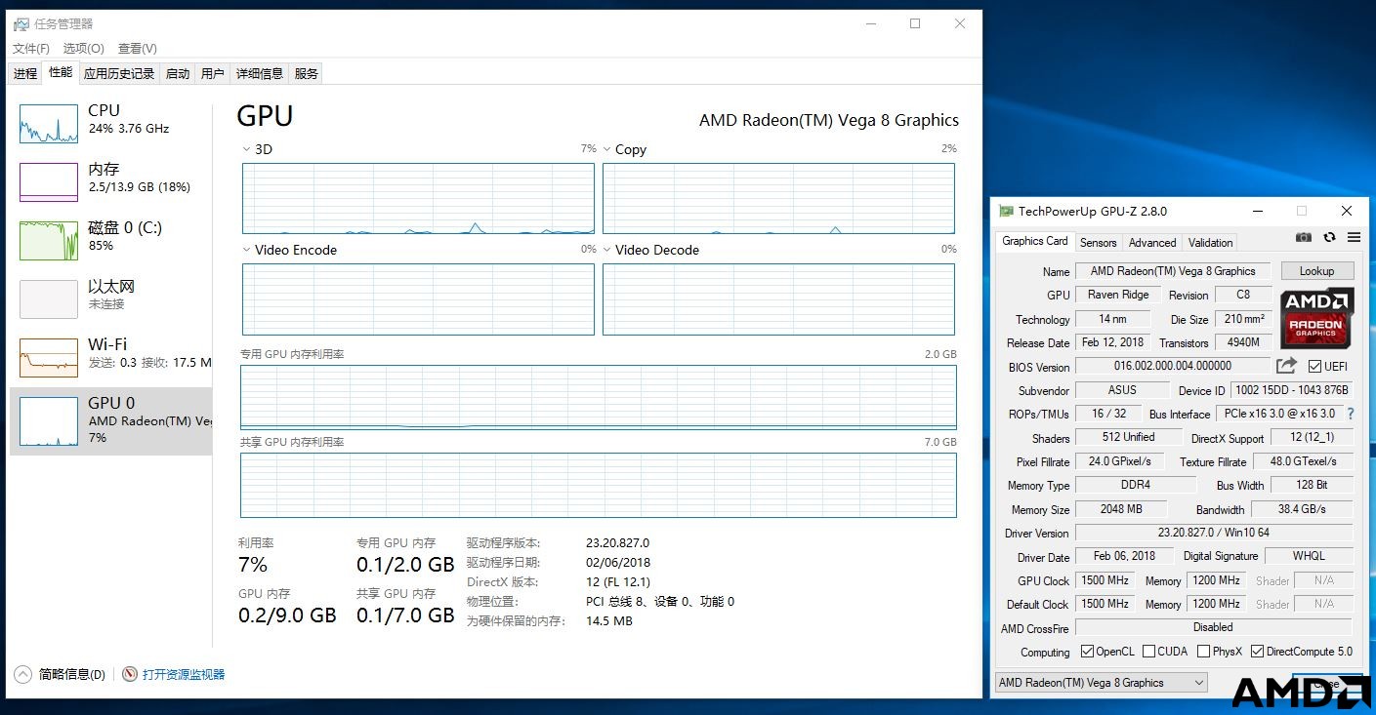Click the AMD Radeon Graphics logo
The height and width of the screenshot is (715, 1376).
coord(1315,318)
